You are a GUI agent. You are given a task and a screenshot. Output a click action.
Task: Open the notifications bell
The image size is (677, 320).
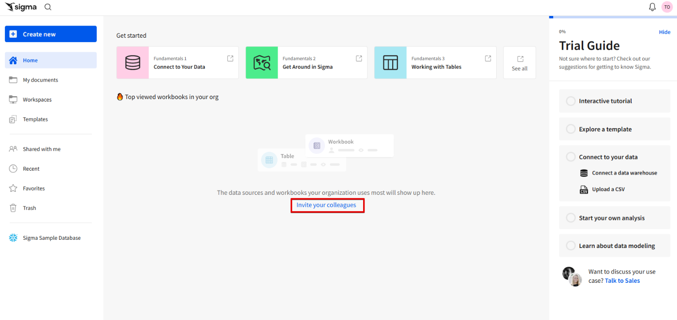(652, 7)
